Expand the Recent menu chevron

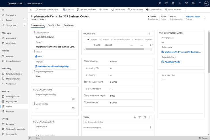coord(25,20)
